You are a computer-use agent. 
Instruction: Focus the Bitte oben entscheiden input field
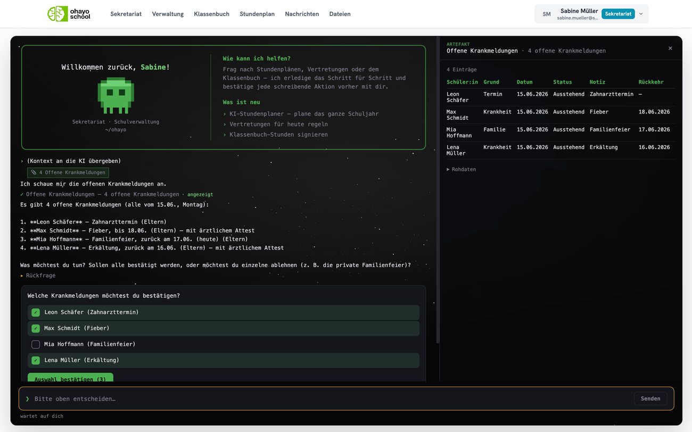[330, 398]
